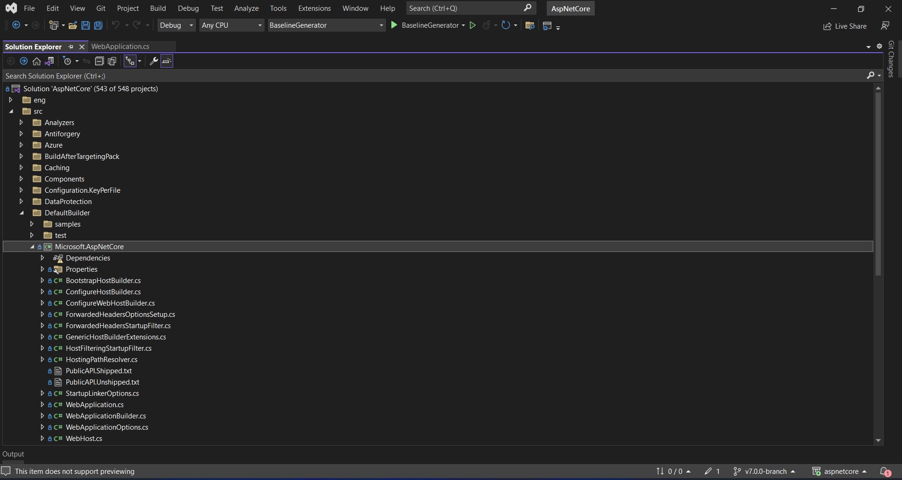Expand the eng folder
The width and height of the screenshot is (902, 480).
(x=11, y=100)
